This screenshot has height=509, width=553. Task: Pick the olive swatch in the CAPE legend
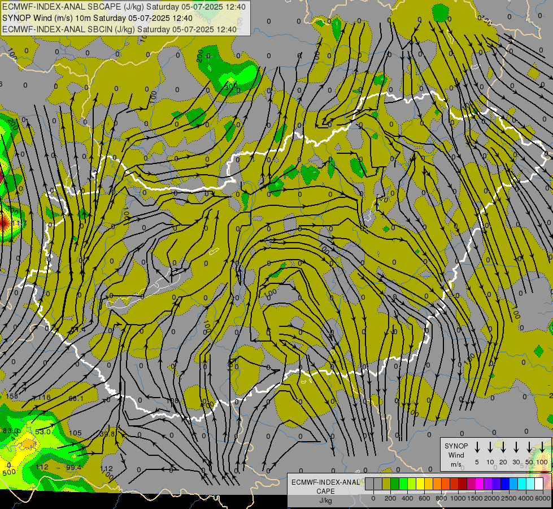386,484
